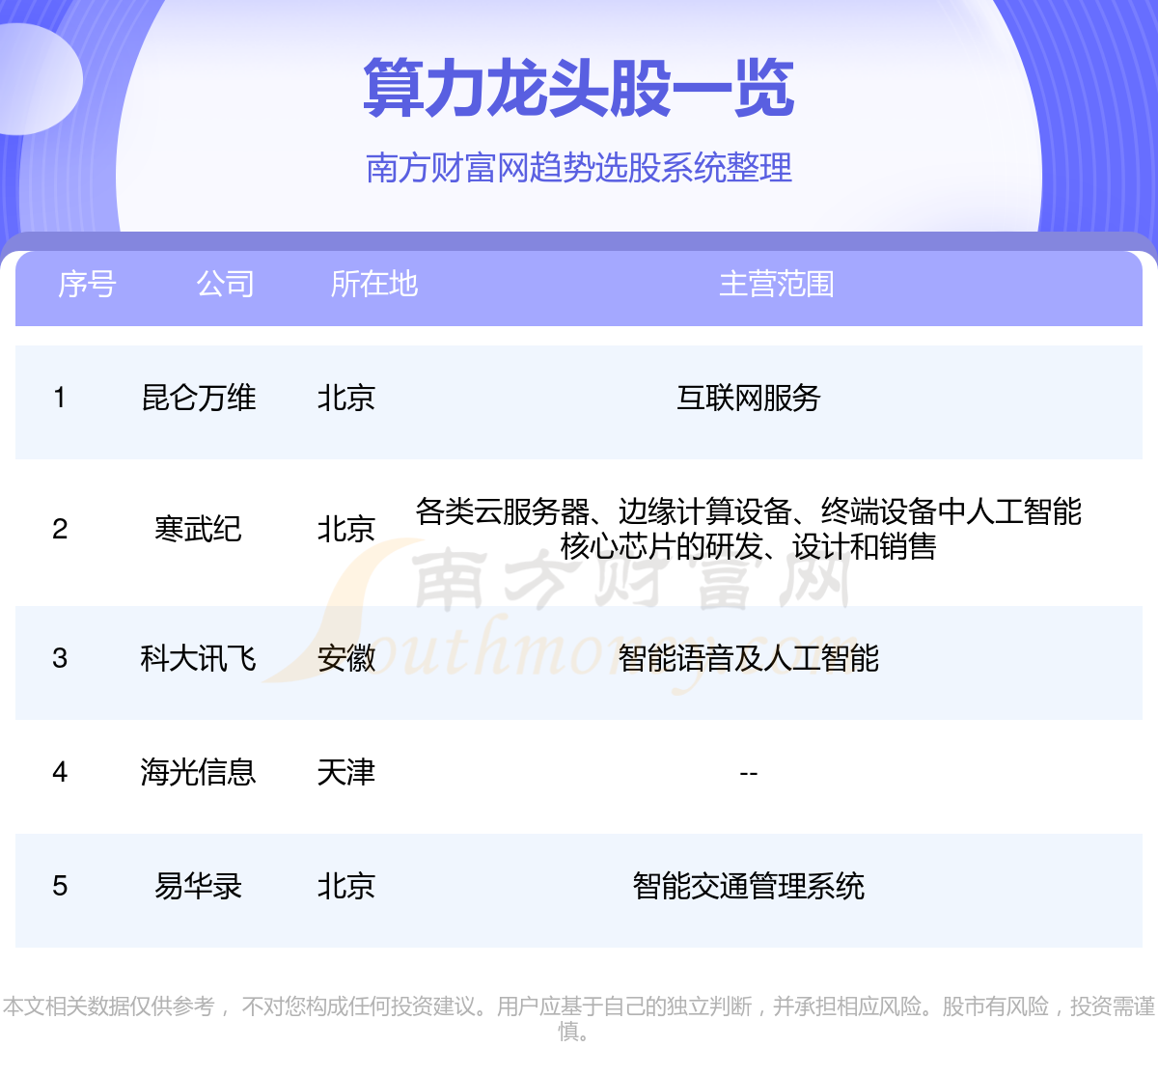Click the -- scope cell for 海光信息
The width and height of the screenshot is (1158, 1075).
[x=749, y=774]
